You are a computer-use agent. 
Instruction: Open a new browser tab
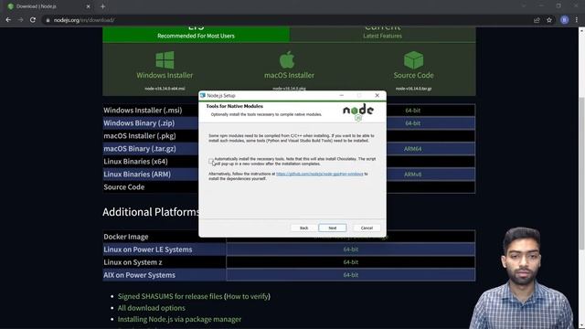pos(102,6)
